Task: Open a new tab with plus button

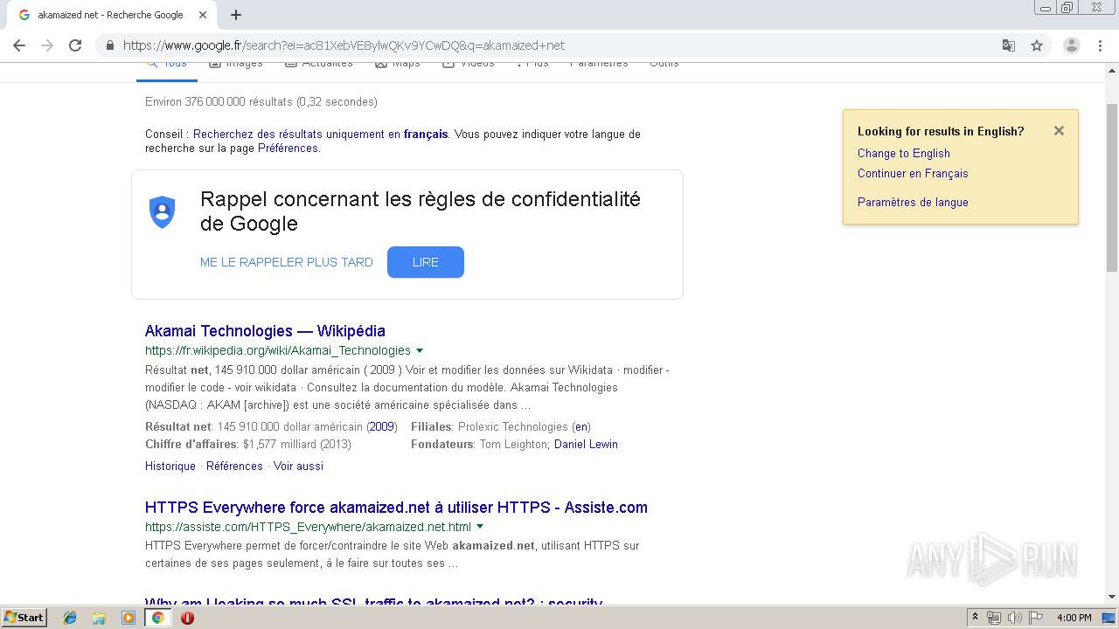Action: click(236, 15)
